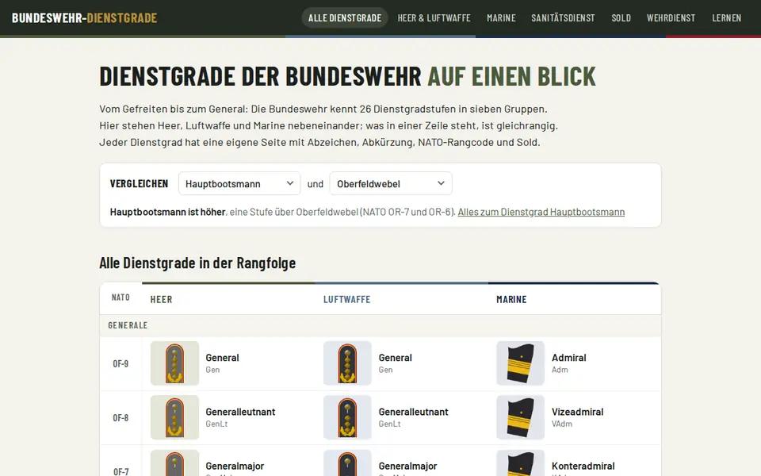Image resolution: width=761 pixels, height=476 pixels.
Task: Open the Vizeadmiral rank page
Action: (578, 412)
